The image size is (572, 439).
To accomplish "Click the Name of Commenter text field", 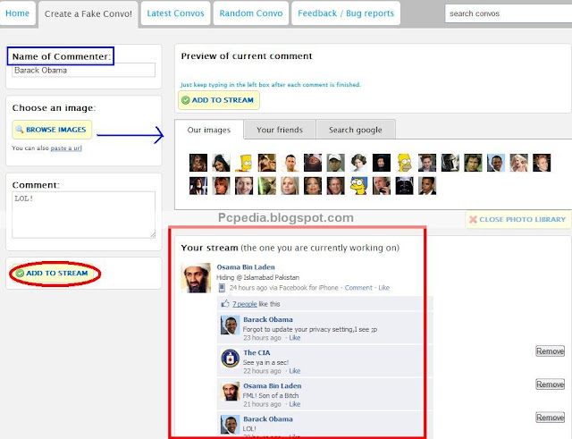I will [x=83, y=70].
